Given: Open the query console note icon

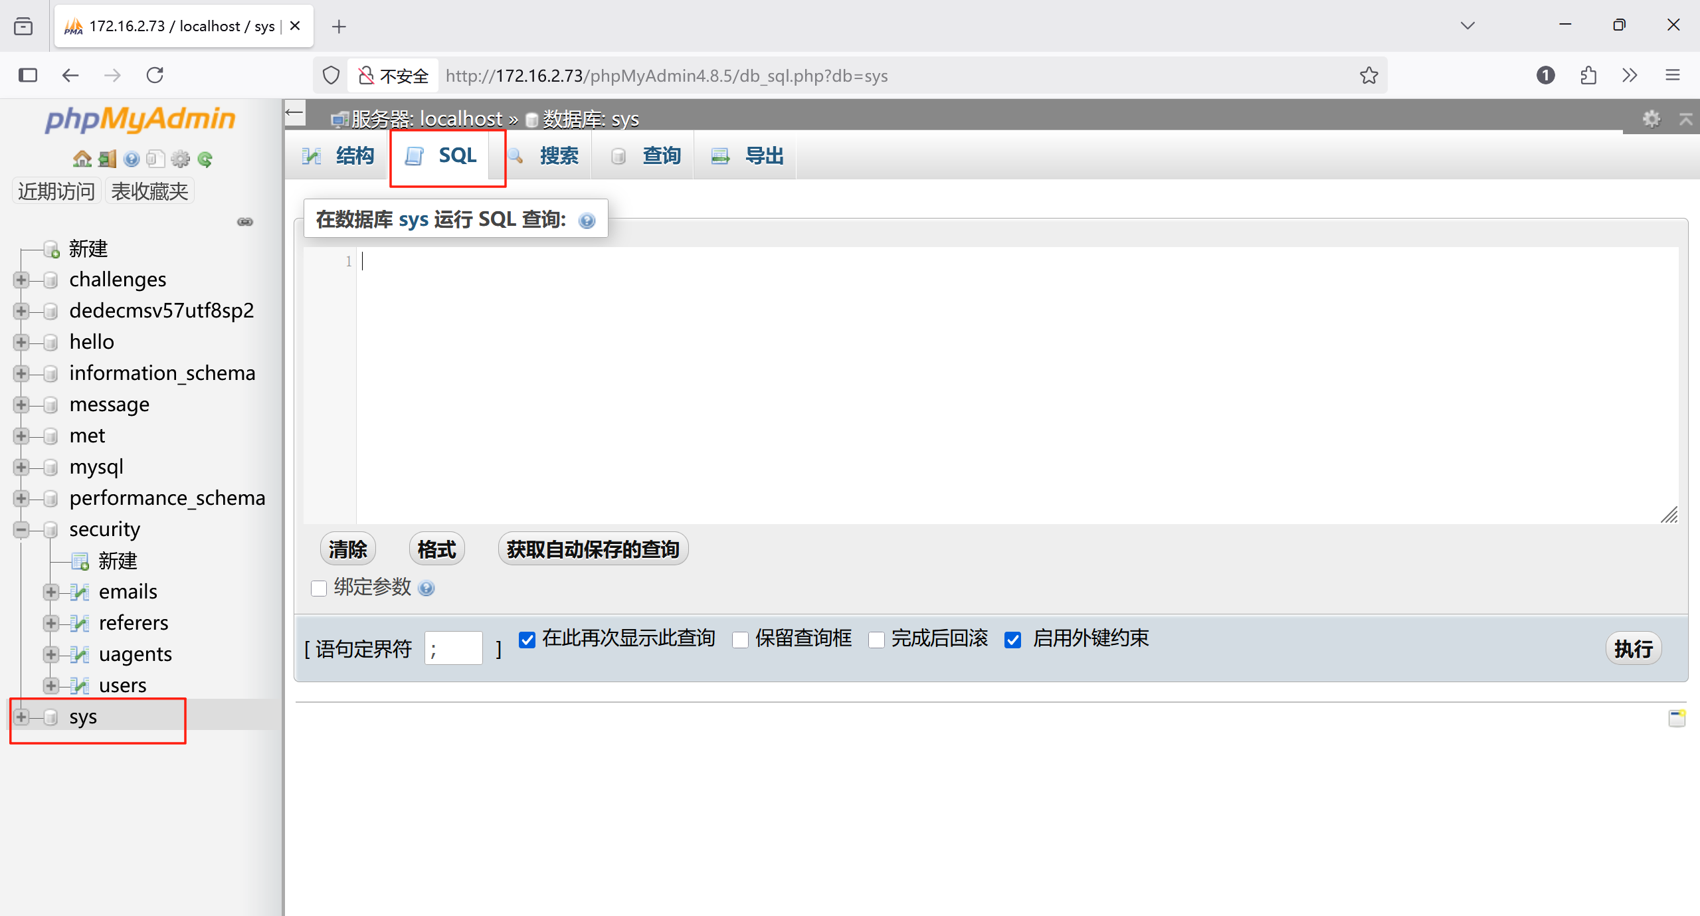Looking at the screenshot, I should [x=1677, y=718].
